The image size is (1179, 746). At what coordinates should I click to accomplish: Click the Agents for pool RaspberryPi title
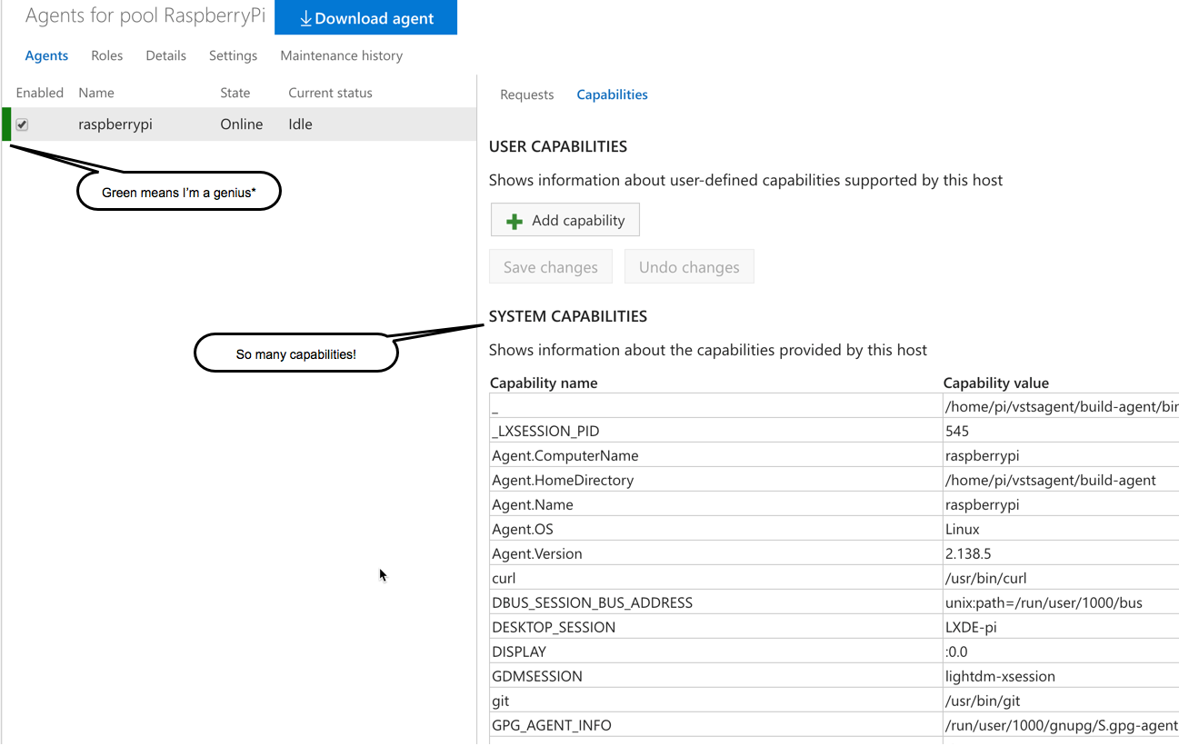[x=145, y=15]
